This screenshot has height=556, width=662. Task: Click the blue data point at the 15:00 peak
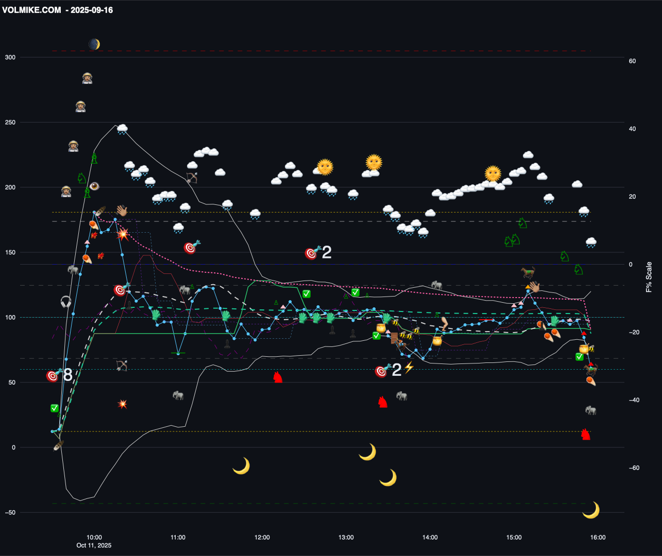click(528, 291)
